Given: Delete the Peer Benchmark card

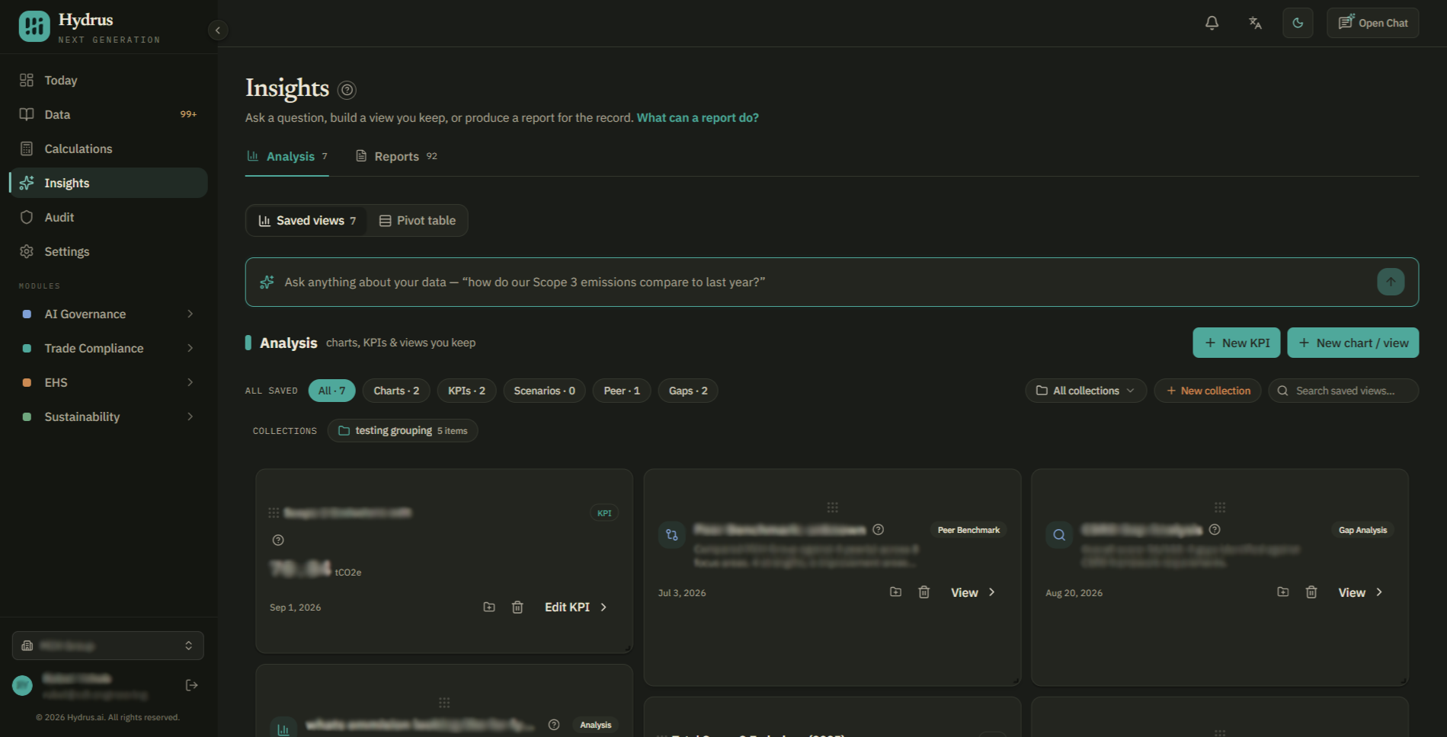Looking at the screenshot, I should tap(924, 592).
